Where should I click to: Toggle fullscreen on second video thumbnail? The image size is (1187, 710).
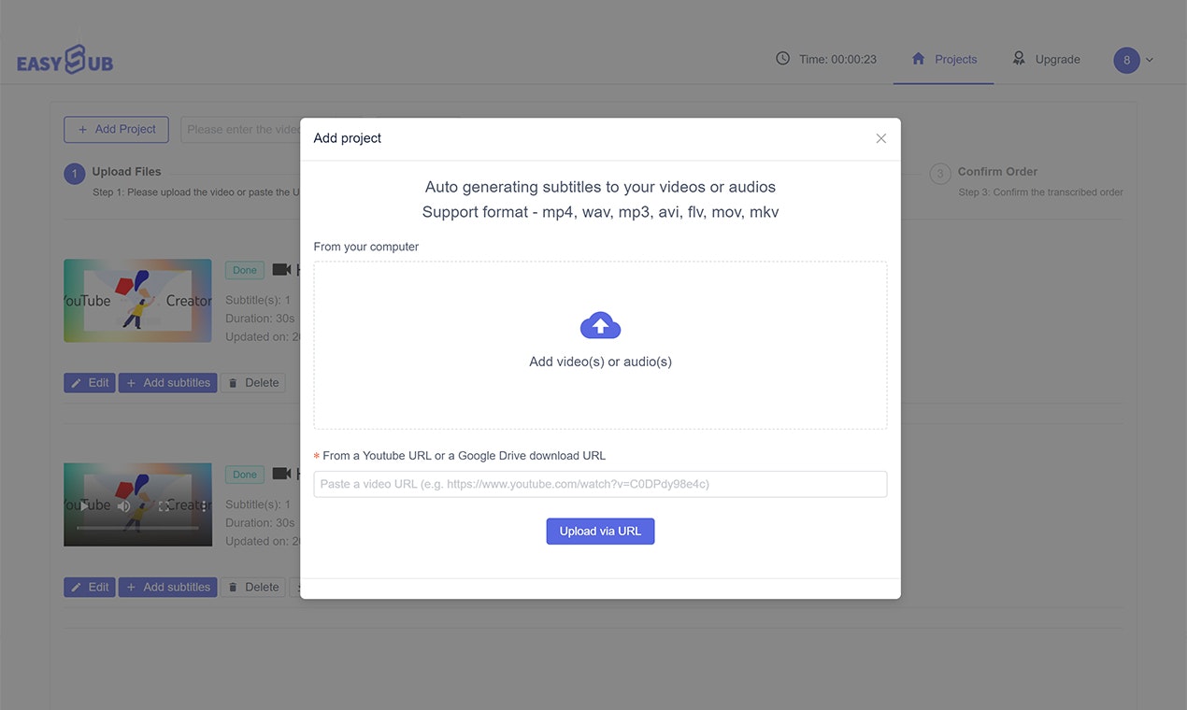164,505
